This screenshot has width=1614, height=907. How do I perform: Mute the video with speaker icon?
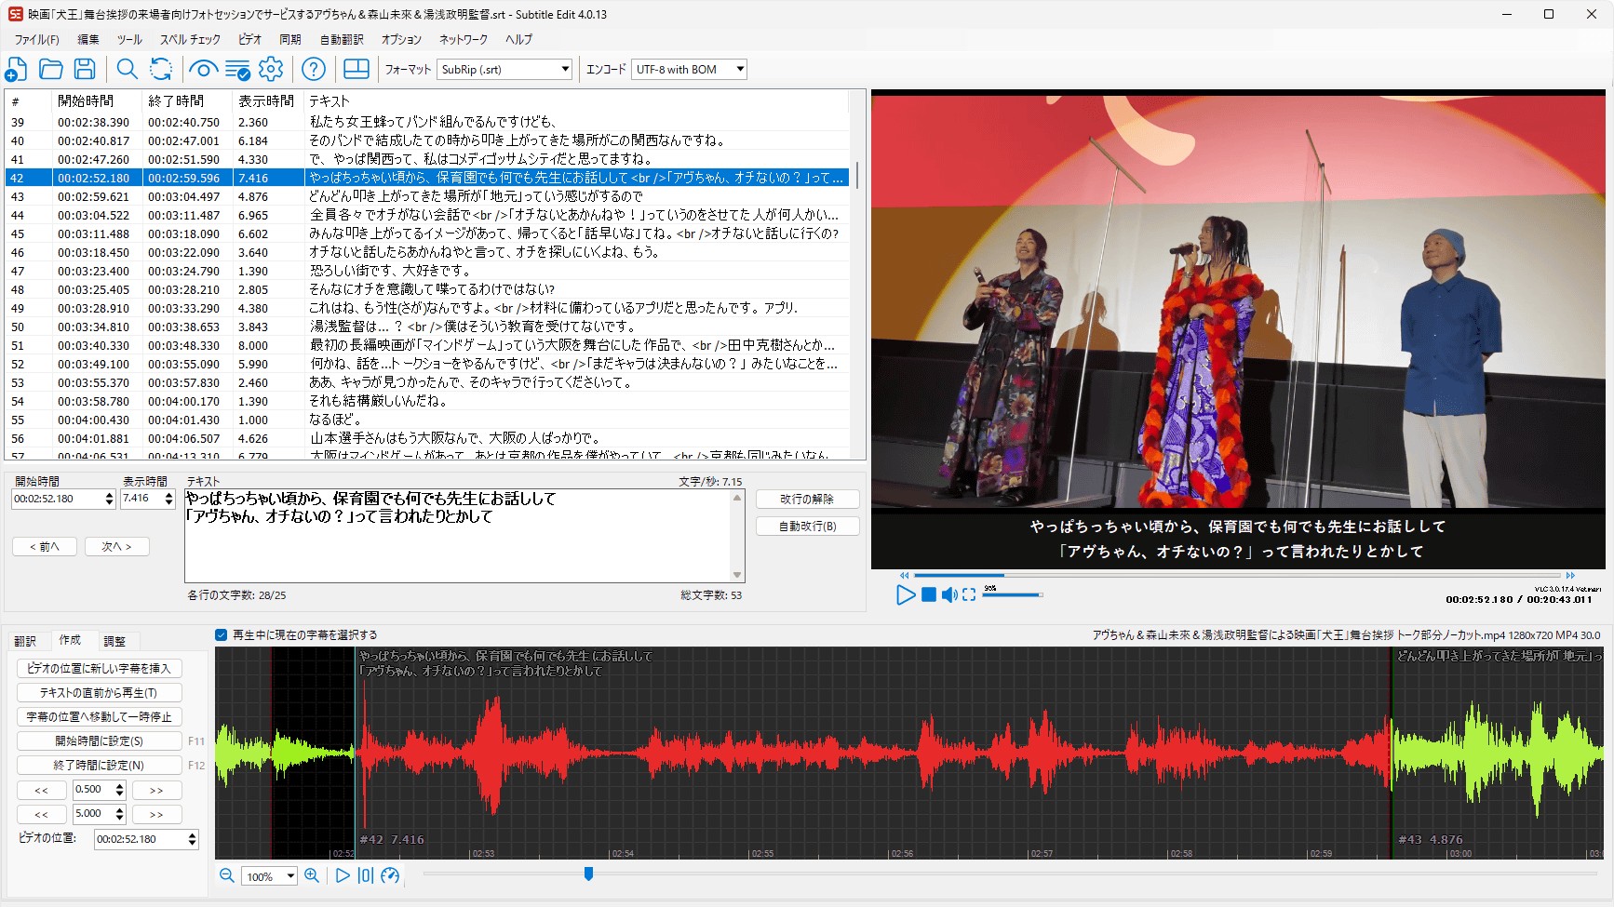click(x=948, y=594)
